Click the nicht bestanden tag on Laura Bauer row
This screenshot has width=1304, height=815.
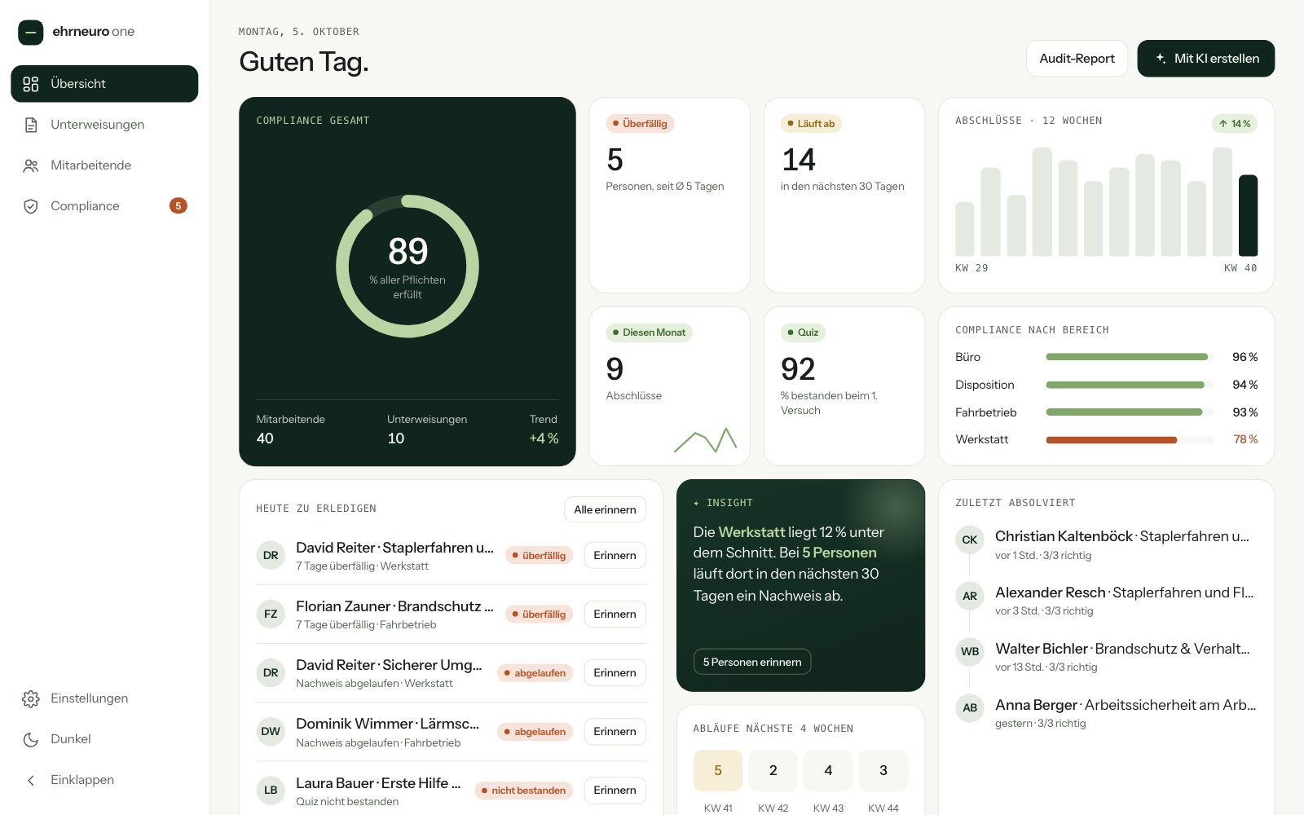tap(523, 790)
